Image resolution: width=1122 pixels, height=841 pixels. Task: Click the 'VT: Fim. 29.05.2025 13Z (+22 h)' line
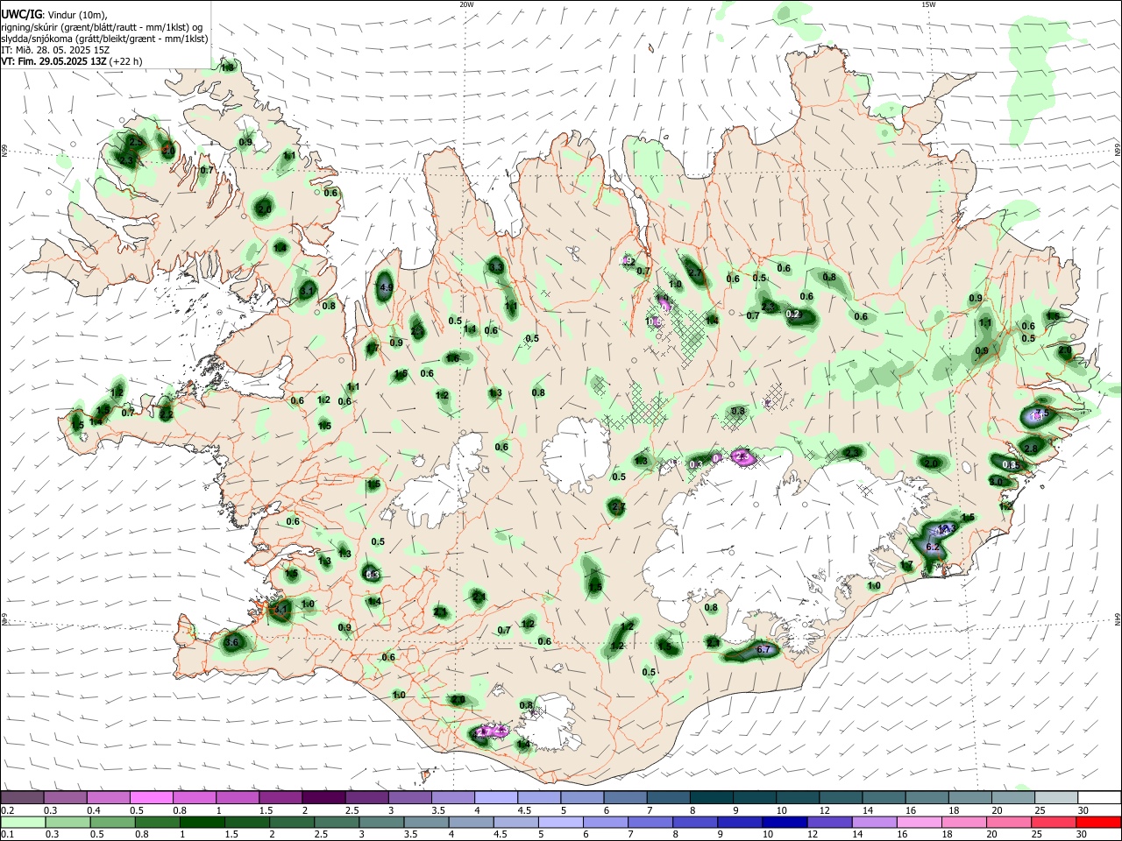71,61
